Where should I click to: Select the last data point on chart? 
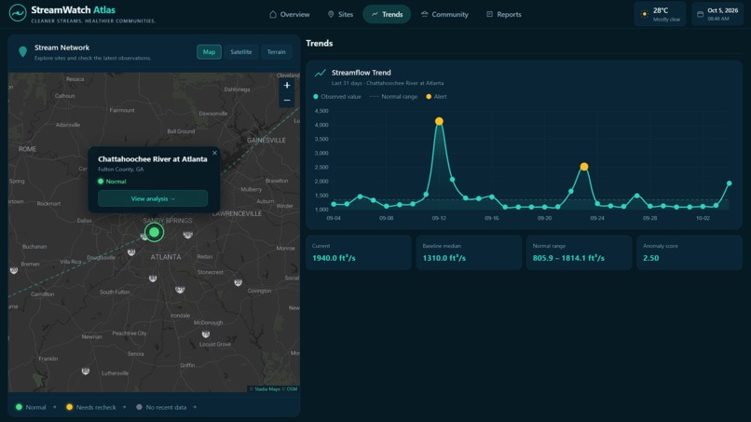(729, 184)
